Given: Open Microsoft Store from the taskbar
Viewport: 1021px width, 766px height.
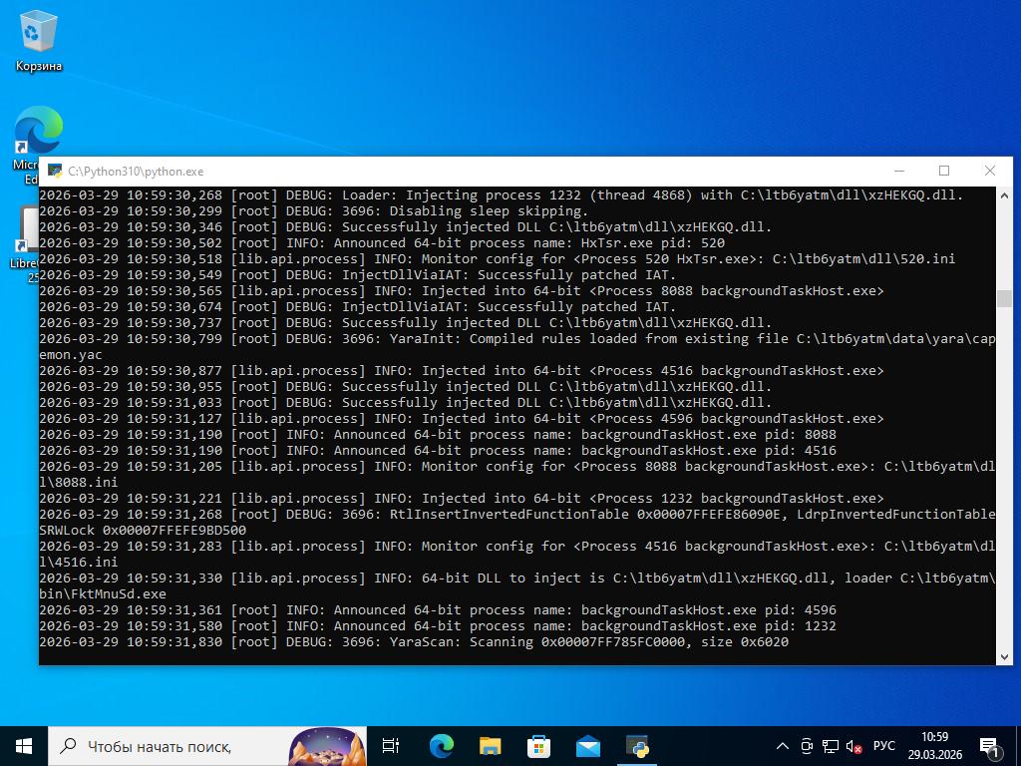Looking at the screenshot, I should (x=538, y=746).
